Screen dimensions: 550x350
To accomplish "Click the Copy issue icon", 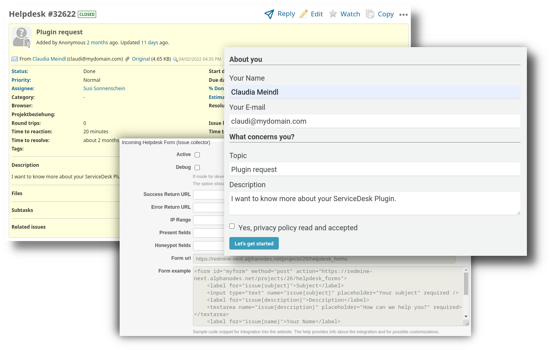I will [370, 14].
